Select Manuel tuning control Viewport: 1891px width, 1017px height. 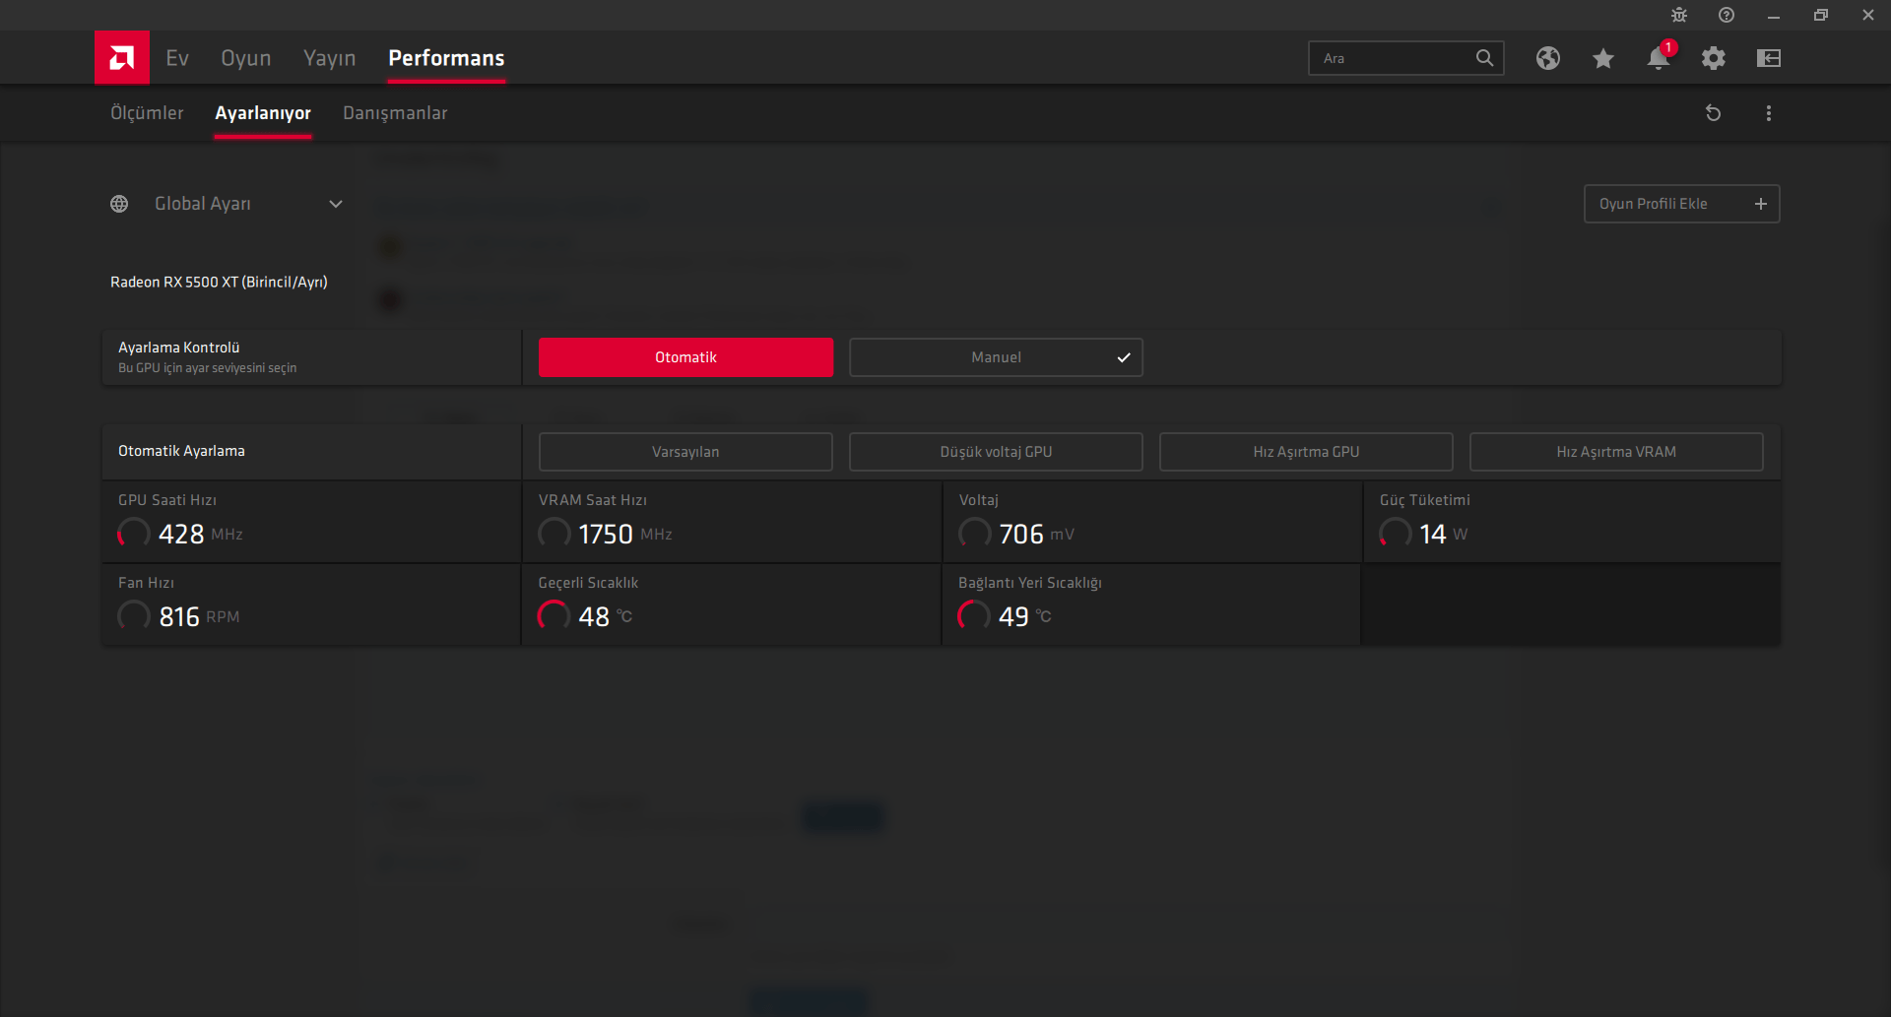[x=996, y=357]
